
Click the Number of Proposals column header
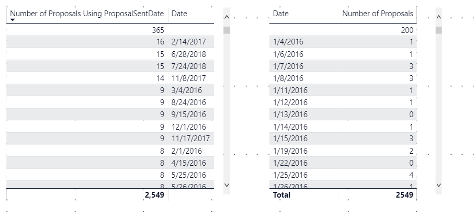point(378,14)
